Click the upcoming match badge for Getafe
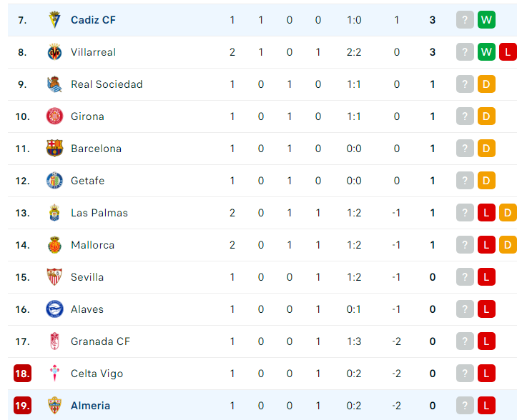 (x=465, y=181)
